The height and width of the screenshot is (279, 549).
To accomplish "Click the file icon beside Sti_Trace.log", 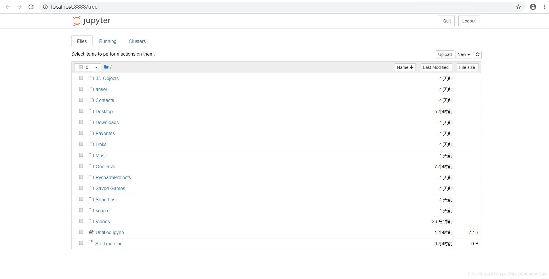I will coord(91,243).
